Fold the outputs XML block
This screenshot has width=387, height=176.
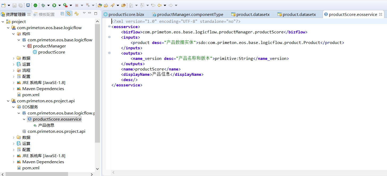[109, 53]
